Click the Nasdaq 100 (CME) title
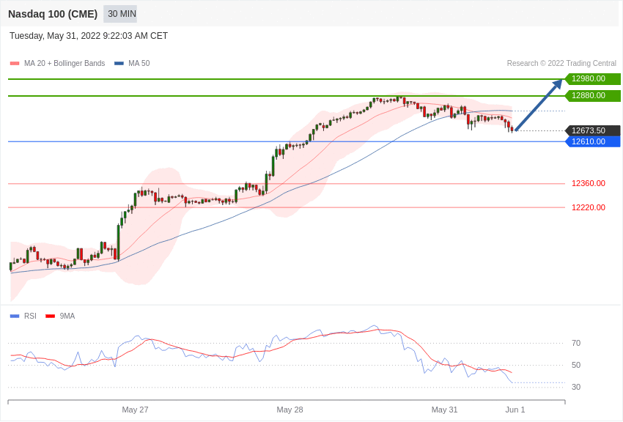This screenshot has height=422, width=623. pyautogui.click(x=53, y=14)
